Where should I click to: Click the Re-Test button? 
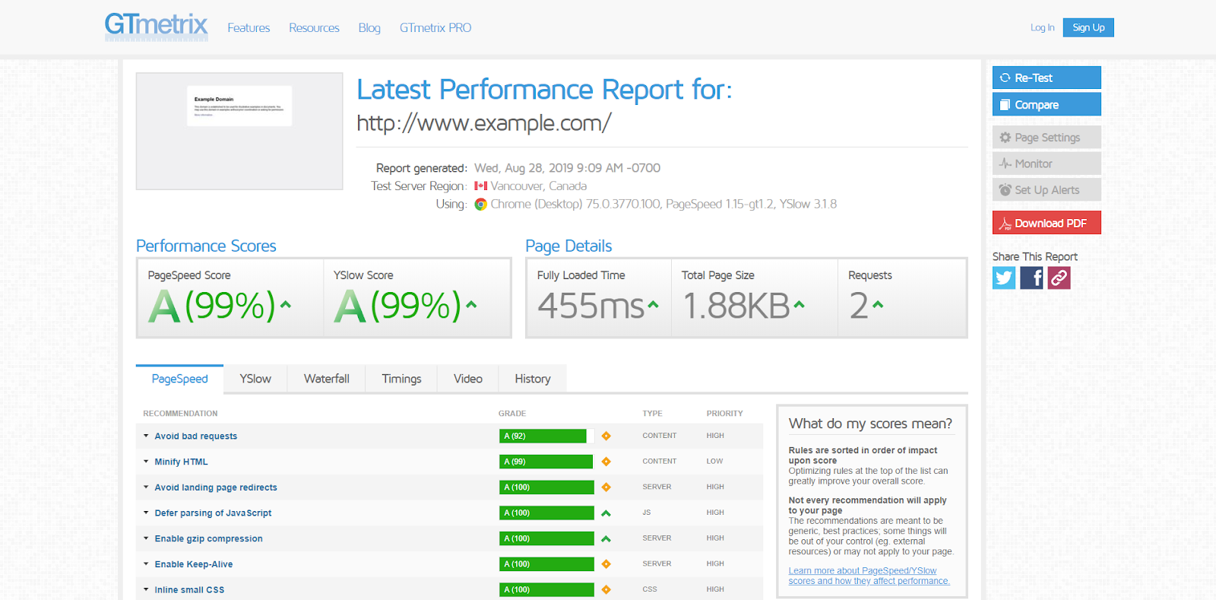click(x=1047, y=78)
